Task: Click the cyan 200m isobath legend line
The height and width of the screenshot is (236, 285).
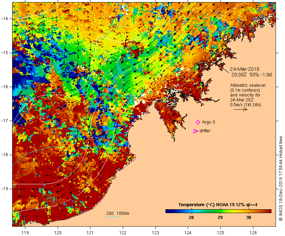Action: 112,217
